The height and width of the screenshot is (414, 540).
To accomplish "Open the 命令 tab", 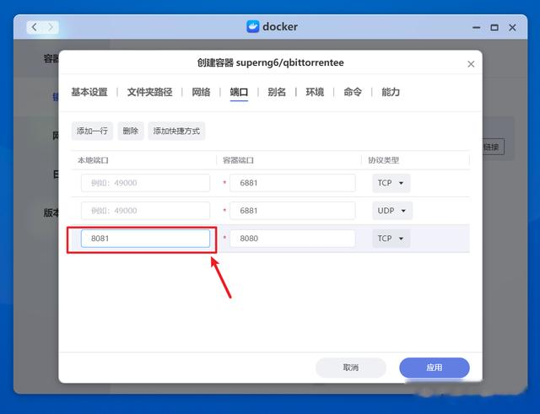I will [353, 92].
